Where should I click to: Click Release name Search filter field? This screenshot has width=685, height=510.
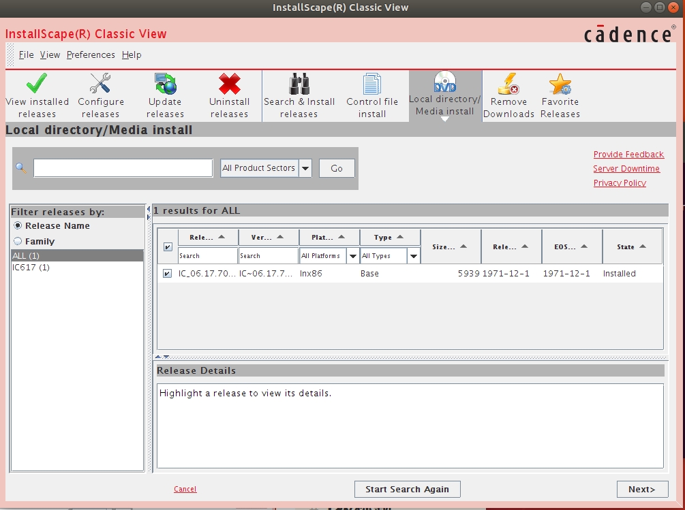coord(208,255)
